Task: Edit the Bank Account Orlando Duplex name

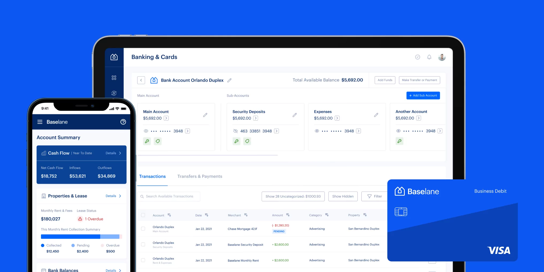Action: pos(229,80)
